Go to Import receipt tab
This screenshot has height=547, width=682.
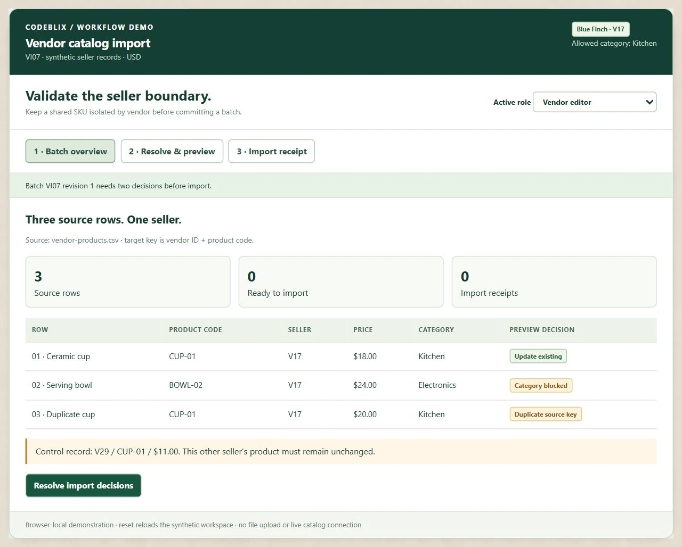click(272, 151)
